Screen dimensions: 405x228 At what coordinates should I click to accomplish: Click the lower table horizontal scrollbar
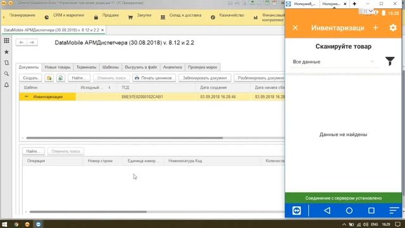[88, 212]
